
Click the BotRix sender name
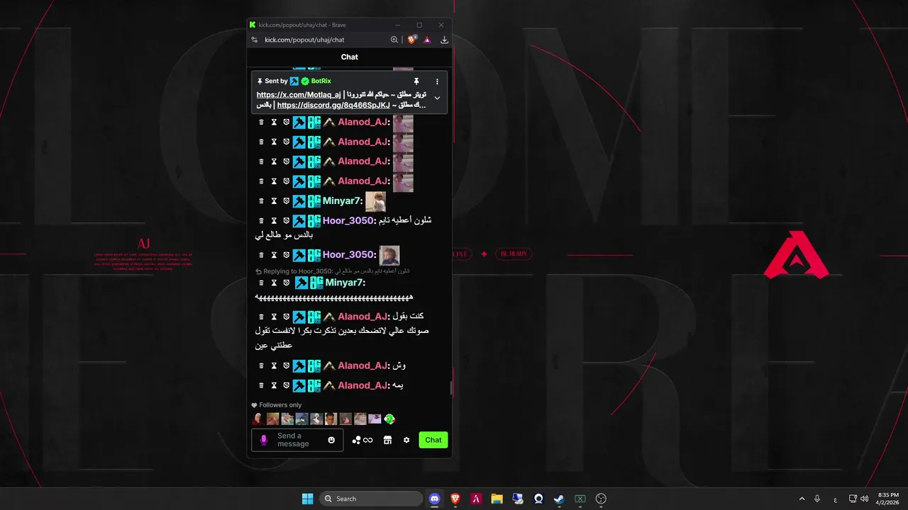point(321,81)
